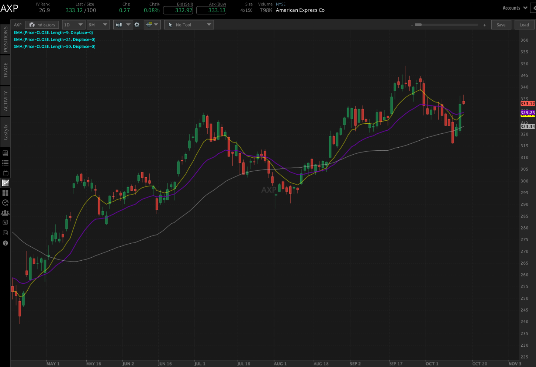
Task: Open the grid dashboard icon in sidebar
Action: pyautogui.click(x=6, y=193)
